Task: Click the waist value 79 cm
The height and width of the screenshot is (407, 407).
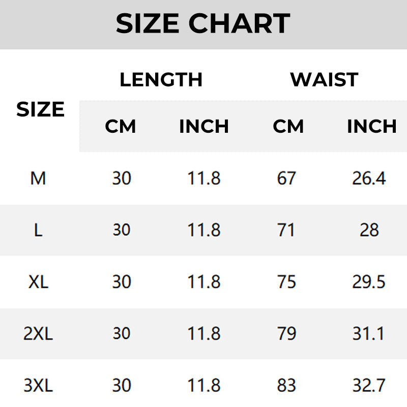Action: (x=286, y=334)
